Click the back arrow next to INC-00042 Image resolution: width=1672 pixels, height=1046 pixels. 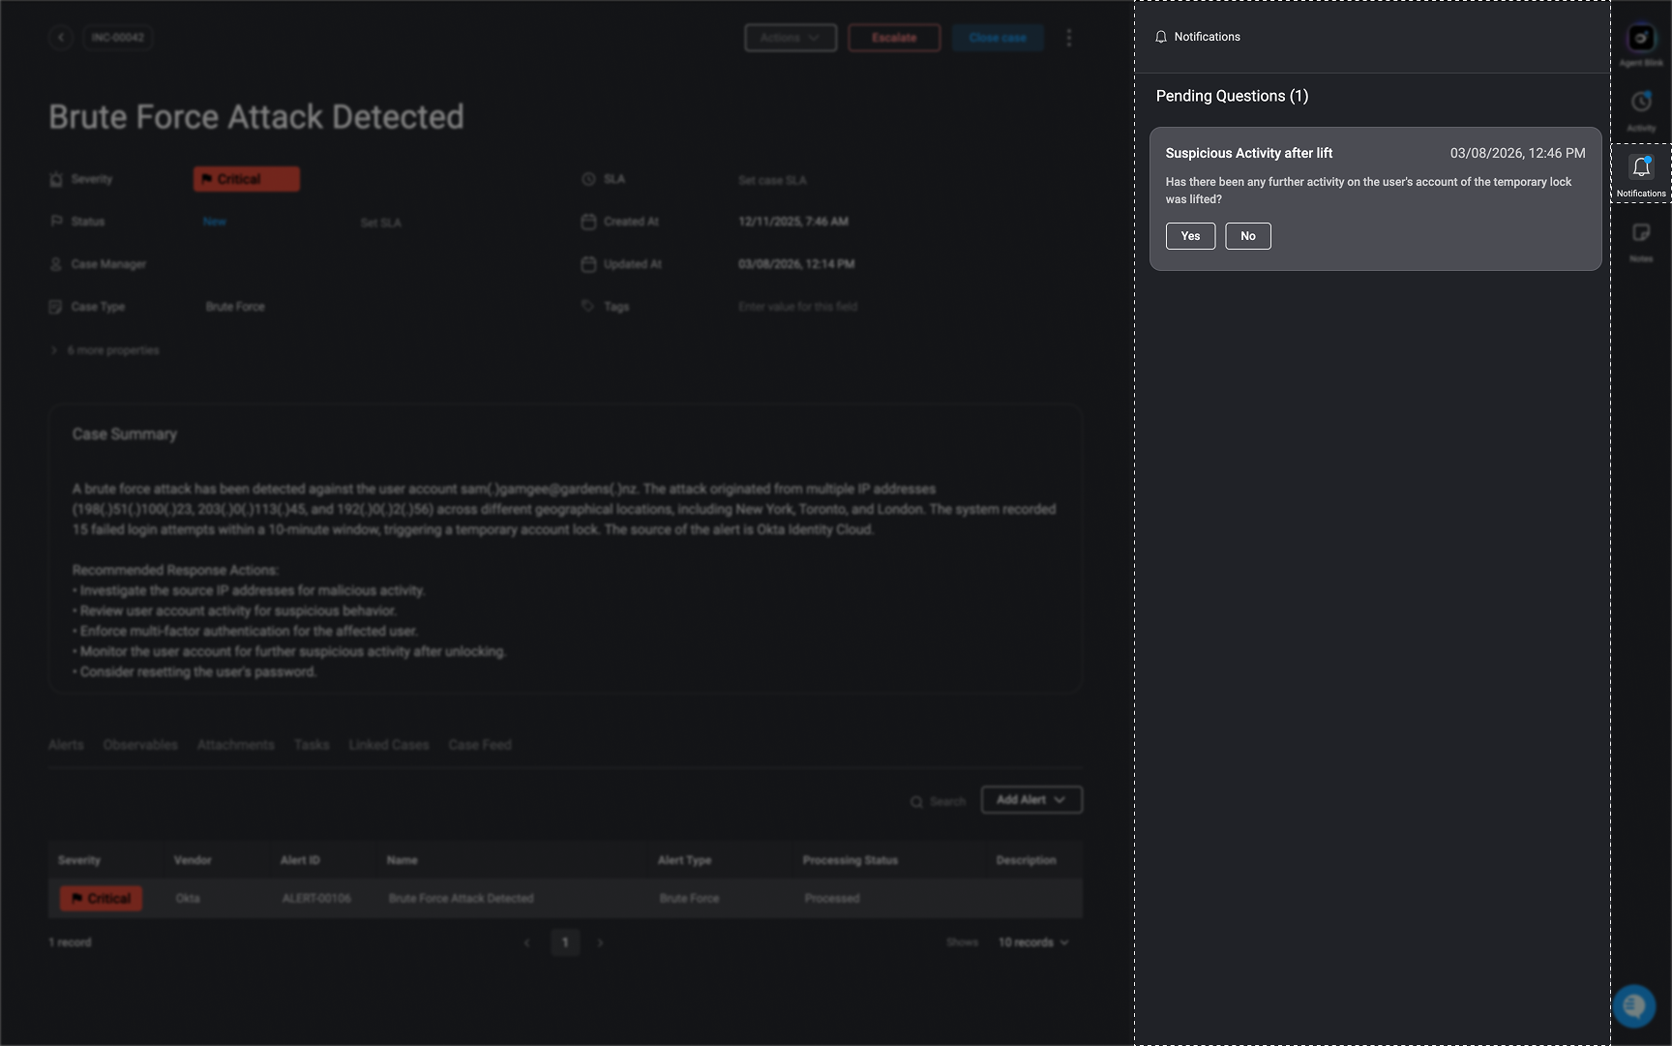61,38
